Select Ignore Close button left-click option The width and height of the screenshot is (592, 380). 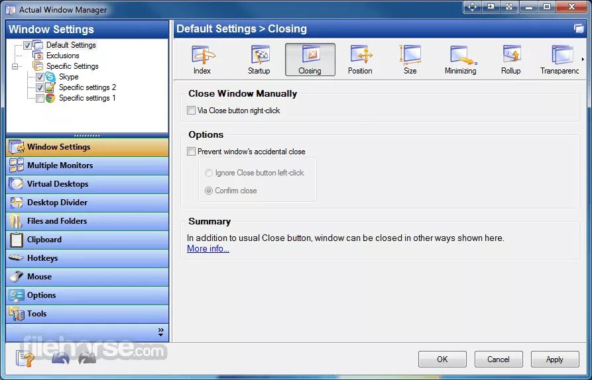pos(208,173)
